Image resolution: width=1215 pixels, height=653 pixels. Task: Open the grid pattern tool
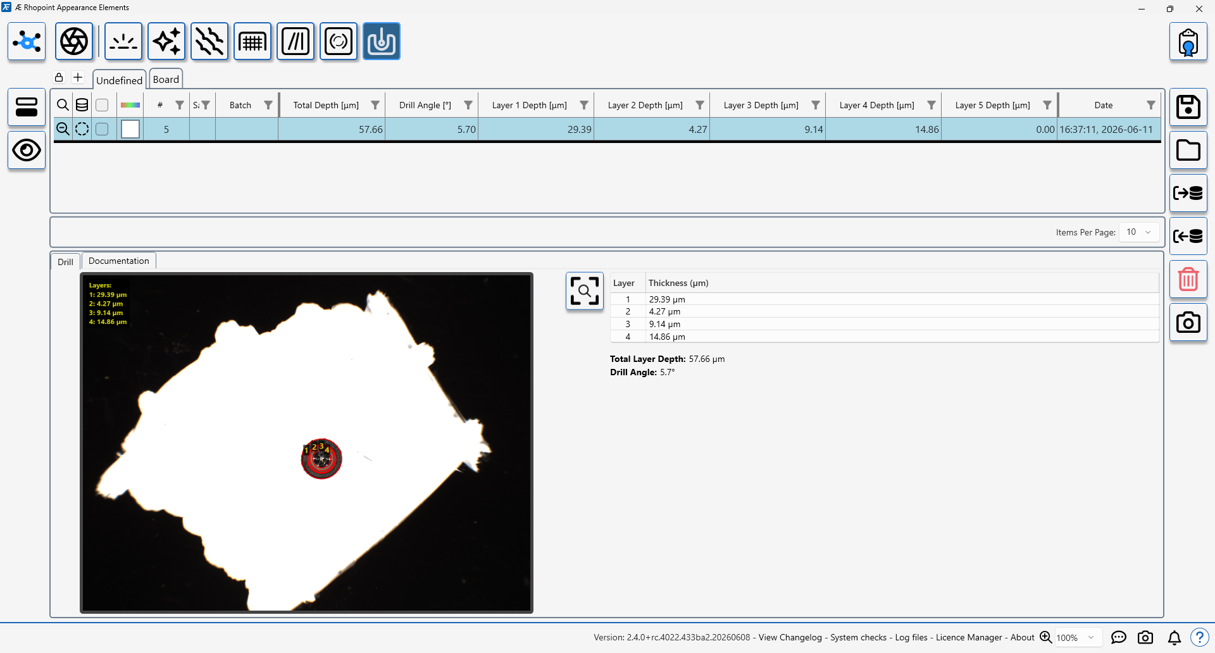click(x=252, y=41)
